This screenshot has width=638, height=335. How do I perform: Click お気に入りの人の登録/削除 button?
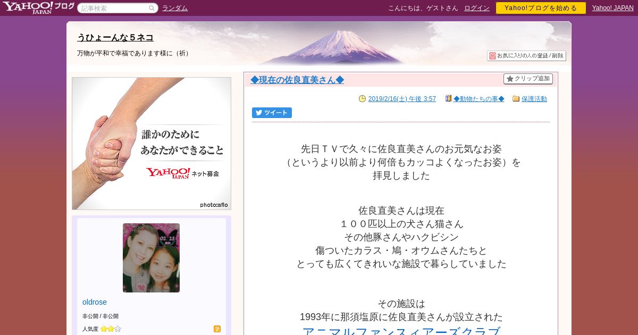526,56
